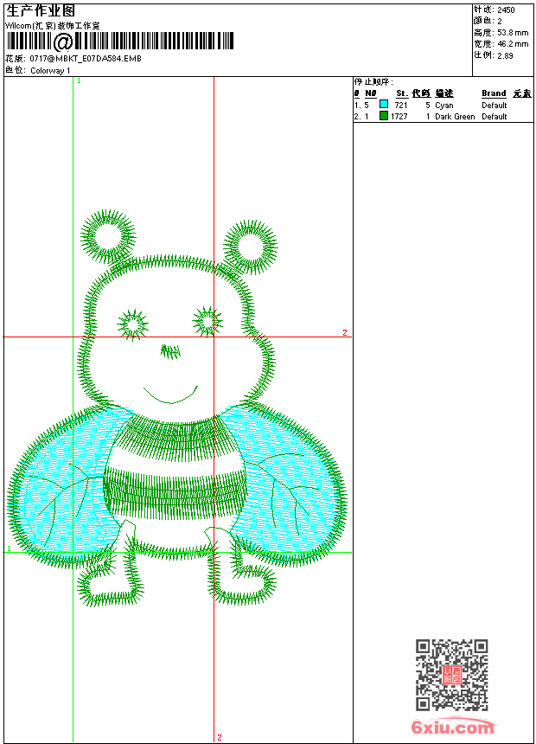
Task: Click the stitch count value 2450
Action: (x=506, y=10)
